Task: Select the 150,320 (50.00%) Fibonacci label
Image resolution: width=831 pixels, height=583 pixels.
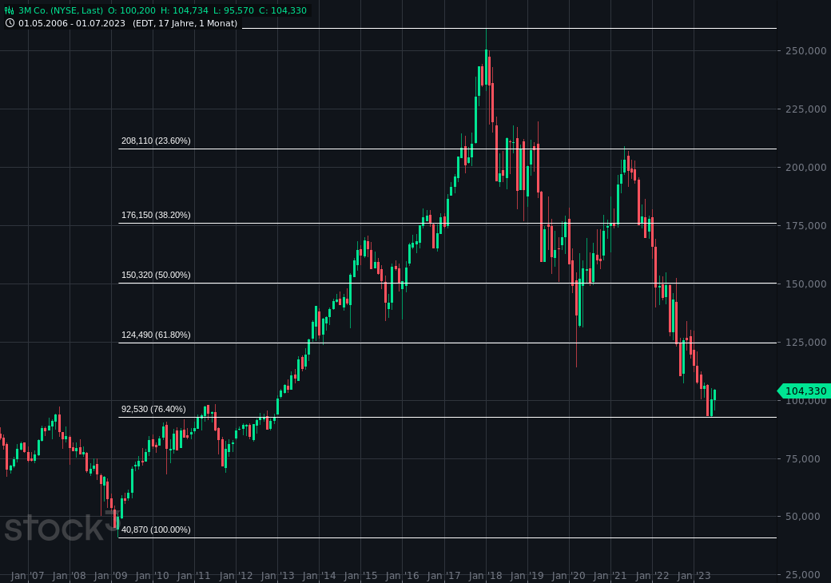Action: coord(156,275)
